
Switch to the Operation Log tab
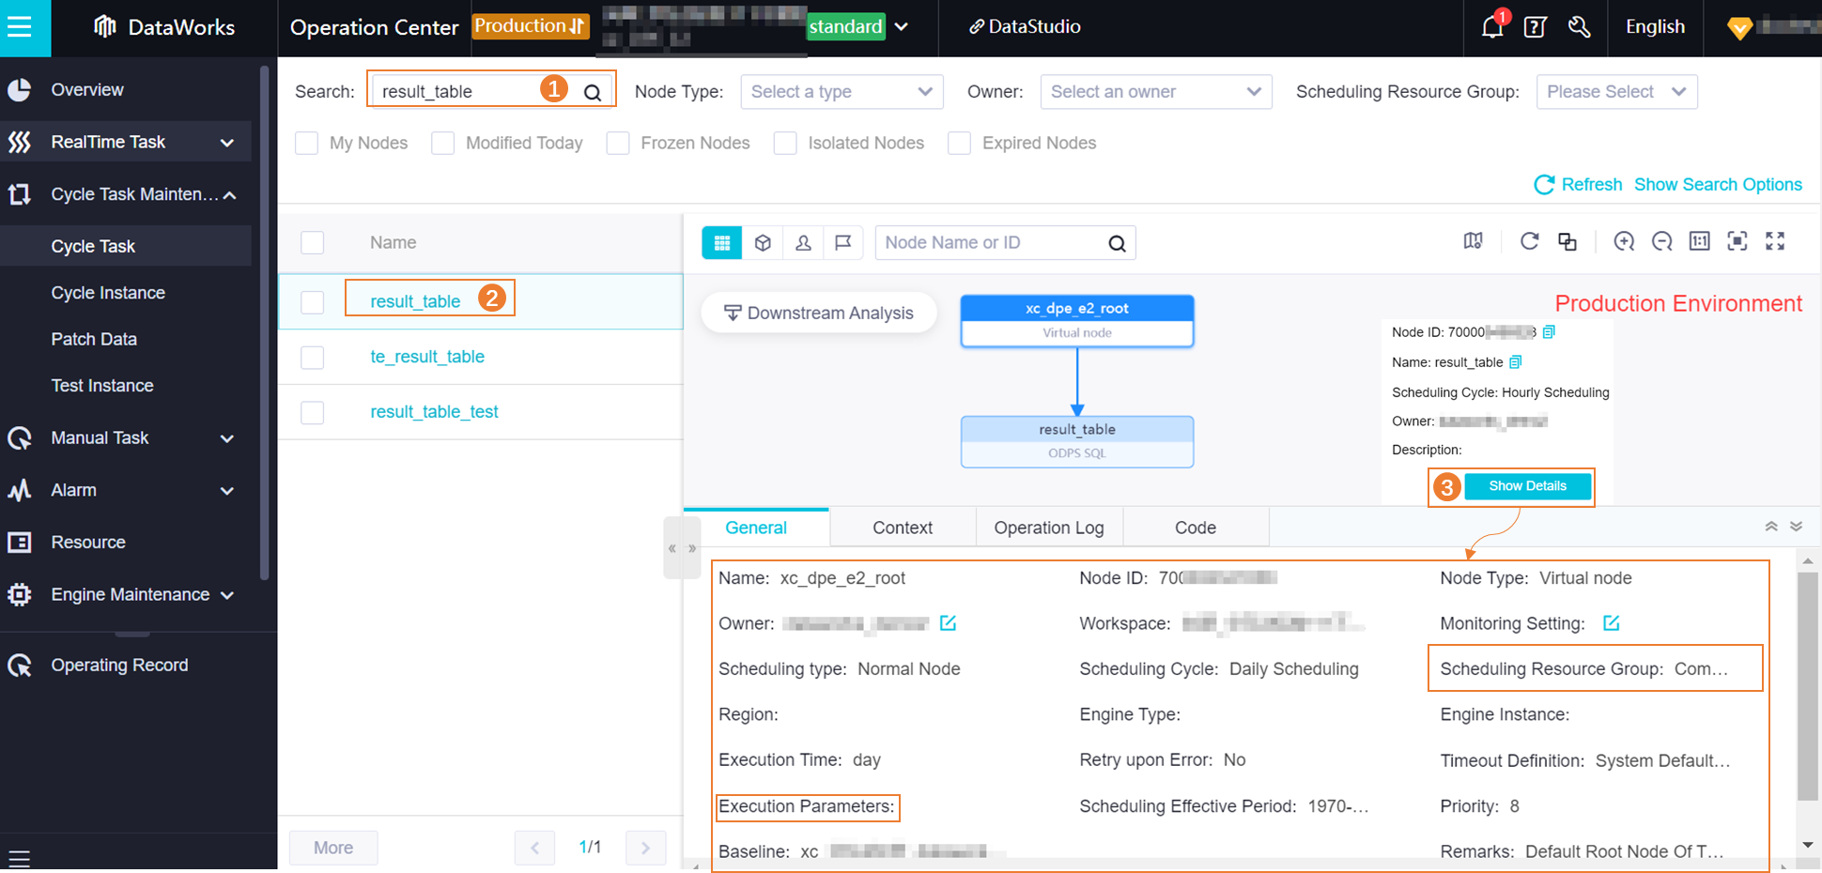[x=1049, y=527]
